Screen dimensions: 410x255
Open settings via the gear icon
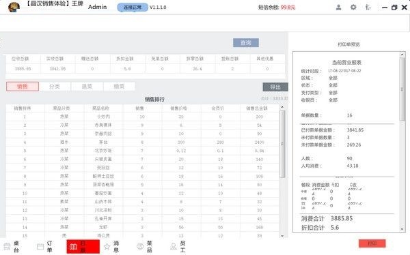click(x=353, y=7)
